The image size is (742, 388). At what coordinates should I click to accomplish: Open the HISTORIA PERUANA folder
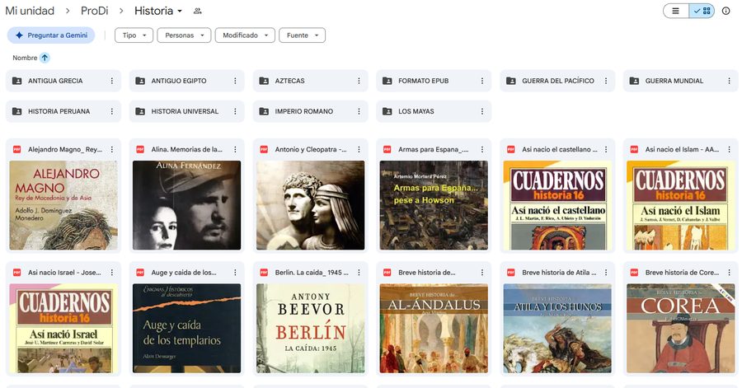point(63,111)
